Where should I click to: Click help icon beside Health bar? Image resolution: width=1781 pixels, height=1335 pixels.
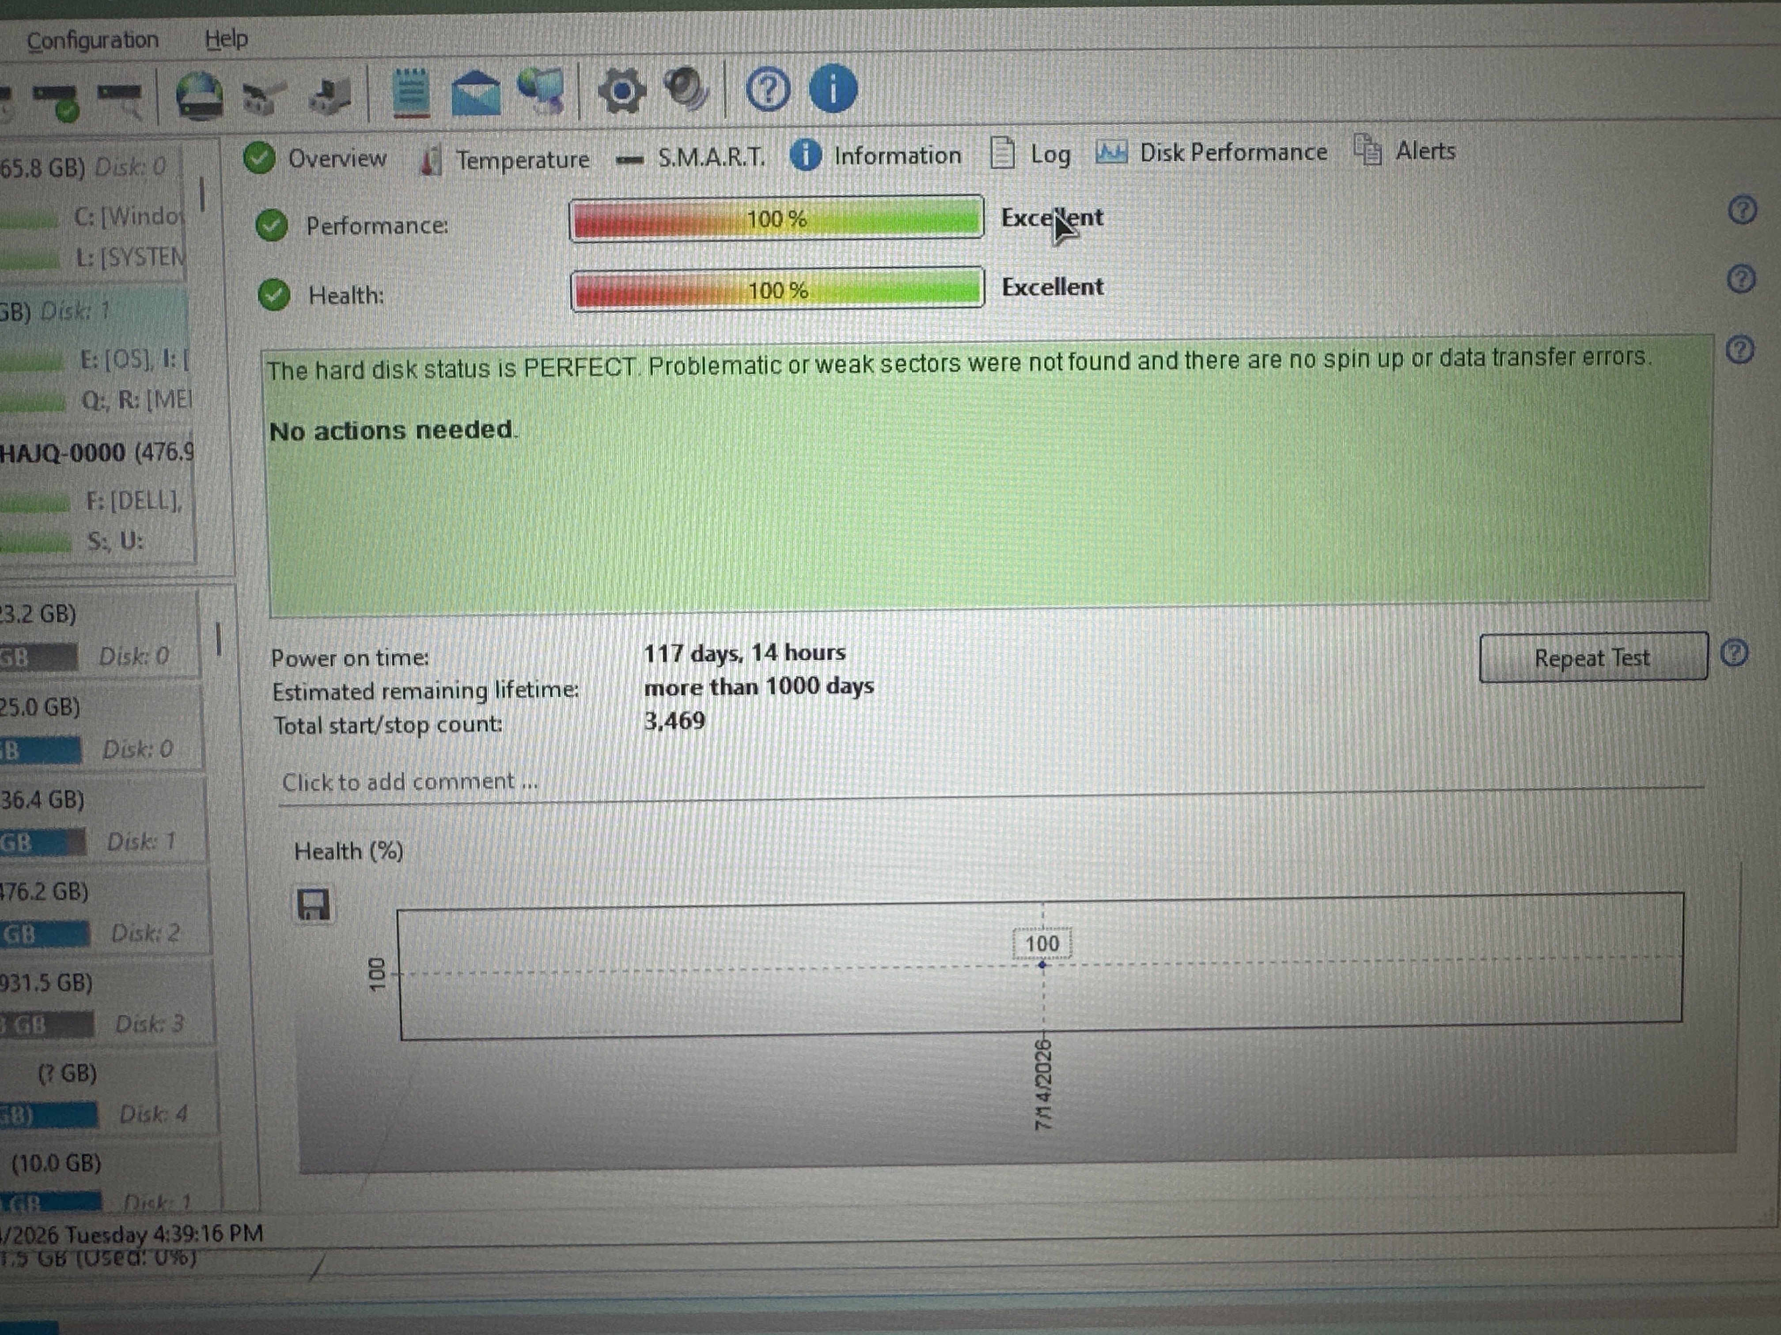coord(1742,279)
